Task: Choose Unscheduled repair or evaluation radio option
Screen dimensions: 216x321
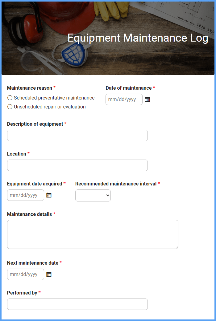Action: 10,107
